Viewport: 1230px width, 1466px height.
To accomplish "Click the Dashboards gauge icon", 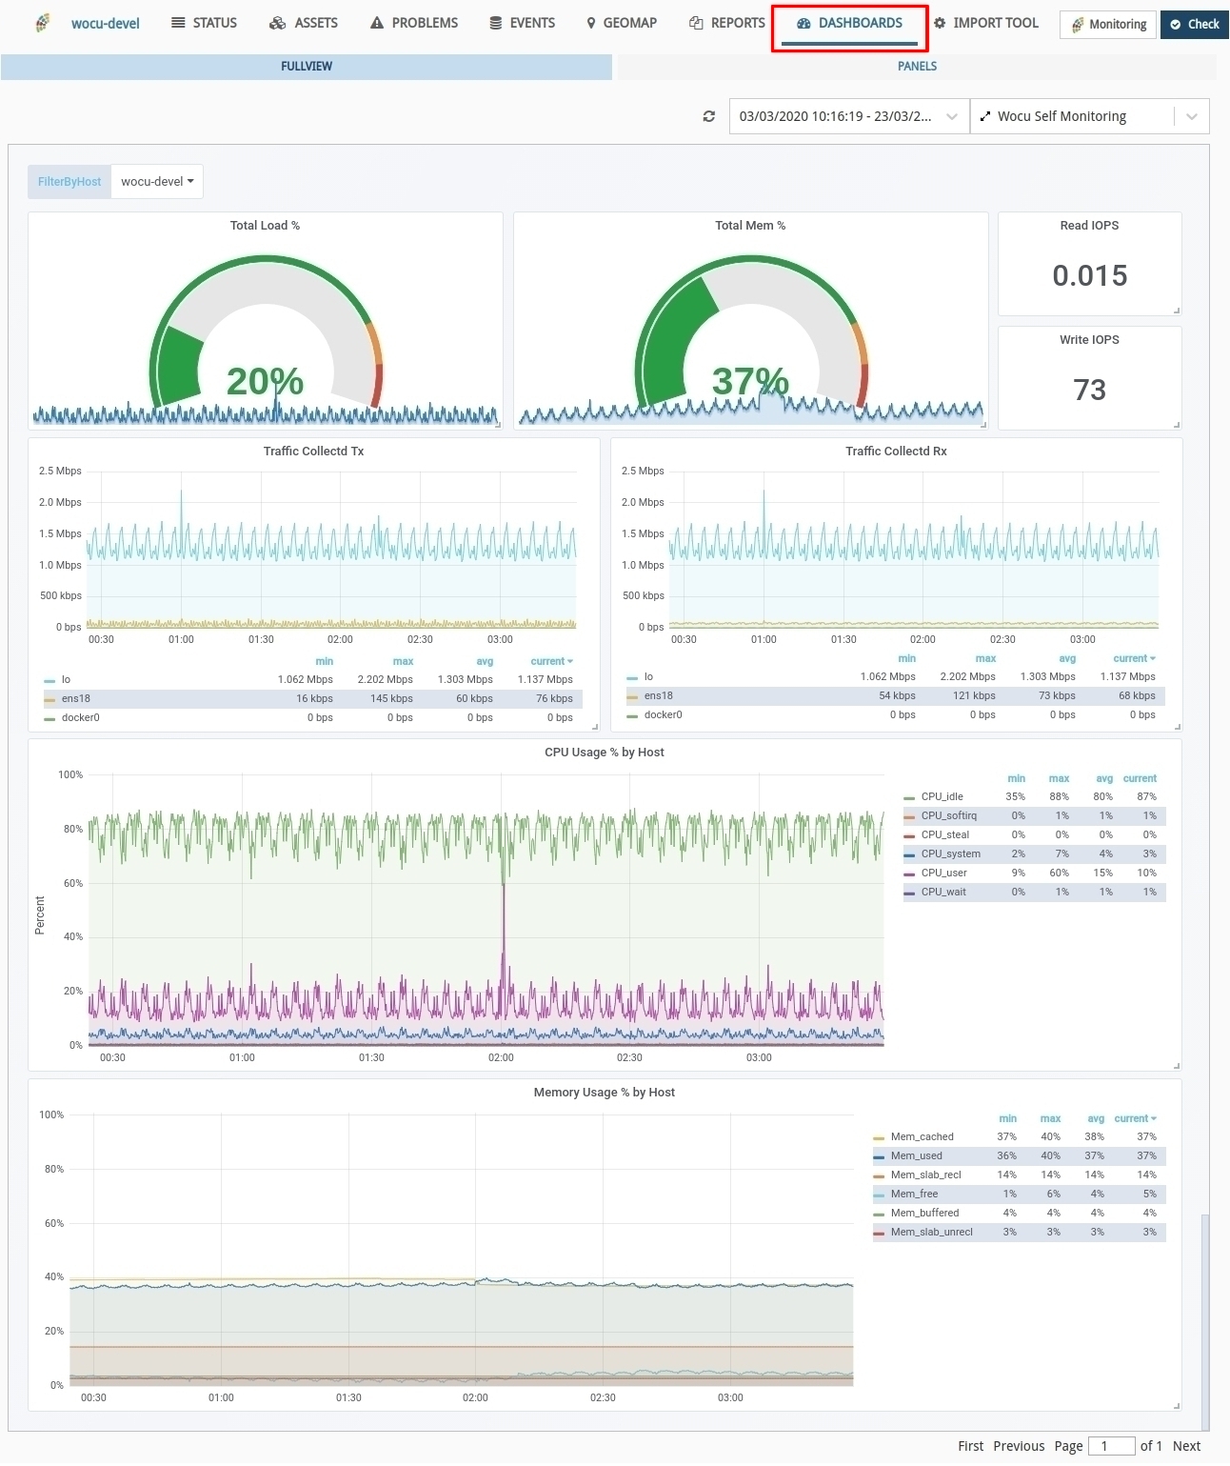I will pos(803,23).
